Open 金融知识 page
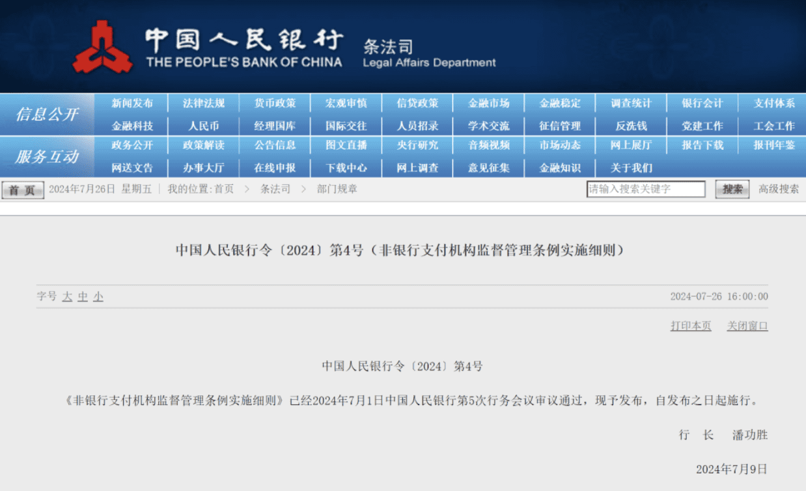806x491 pixels. 560,168
